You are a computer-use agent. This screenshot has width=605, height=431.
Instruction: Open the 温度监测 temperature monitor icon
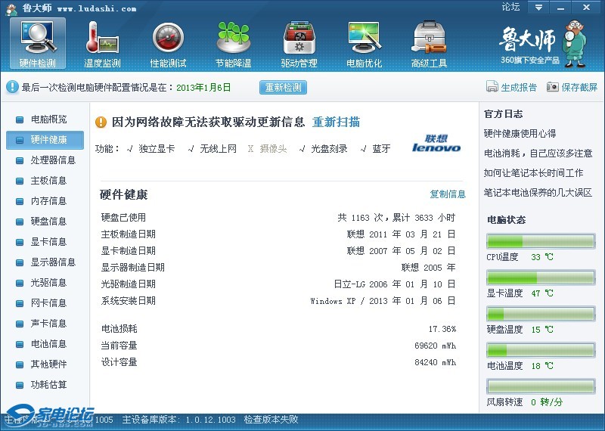(x=102, y=38)
